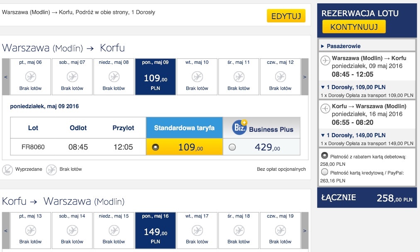
Task: Choose payment by credit card / PayPal
Action: tap(325, 172)
